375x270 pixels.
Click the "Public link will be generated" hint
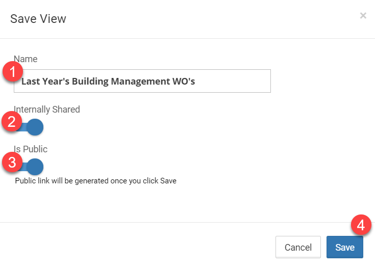click(95, 181)
